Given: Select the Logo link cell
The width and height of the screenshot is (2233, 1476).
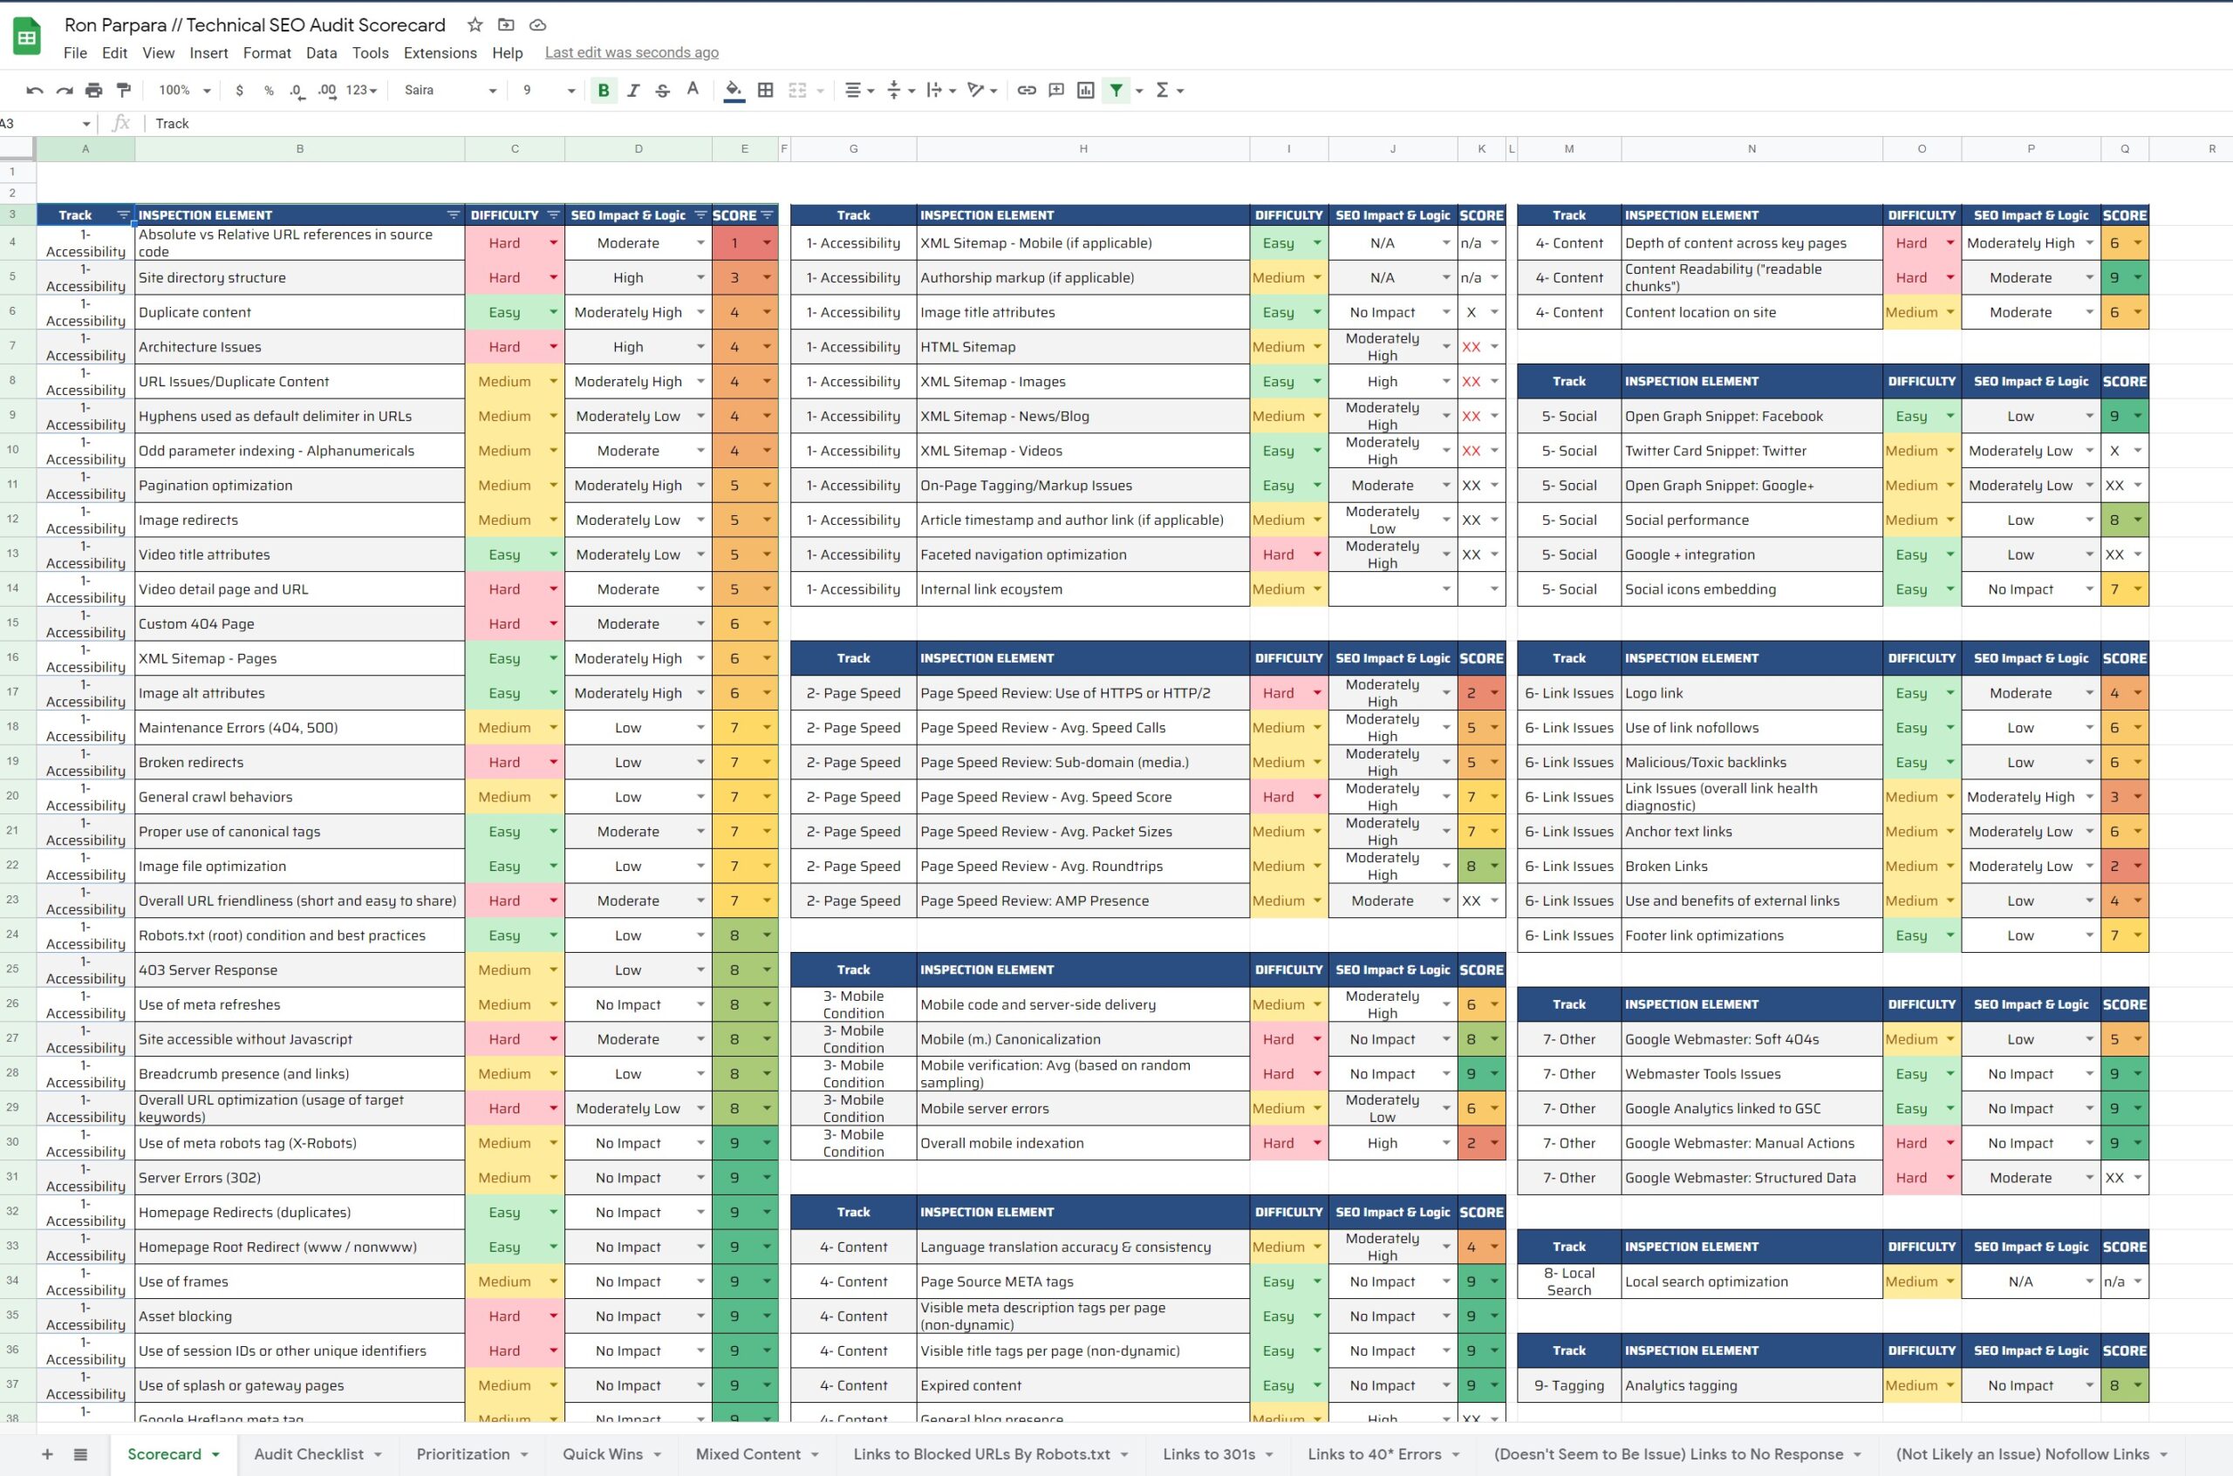Looking at the screenshot, I should [x=1752, y=693].
